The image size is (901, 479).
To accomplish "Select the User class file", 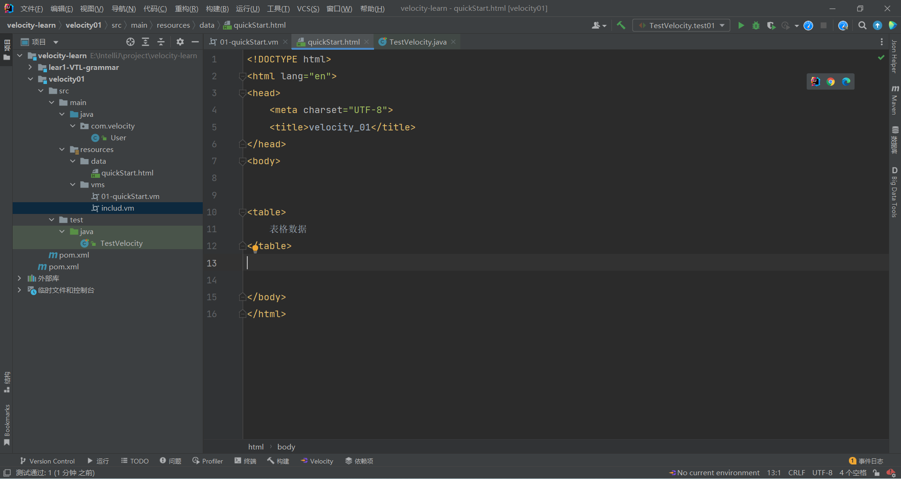I will pyautogui.click(x=118, y=137).
